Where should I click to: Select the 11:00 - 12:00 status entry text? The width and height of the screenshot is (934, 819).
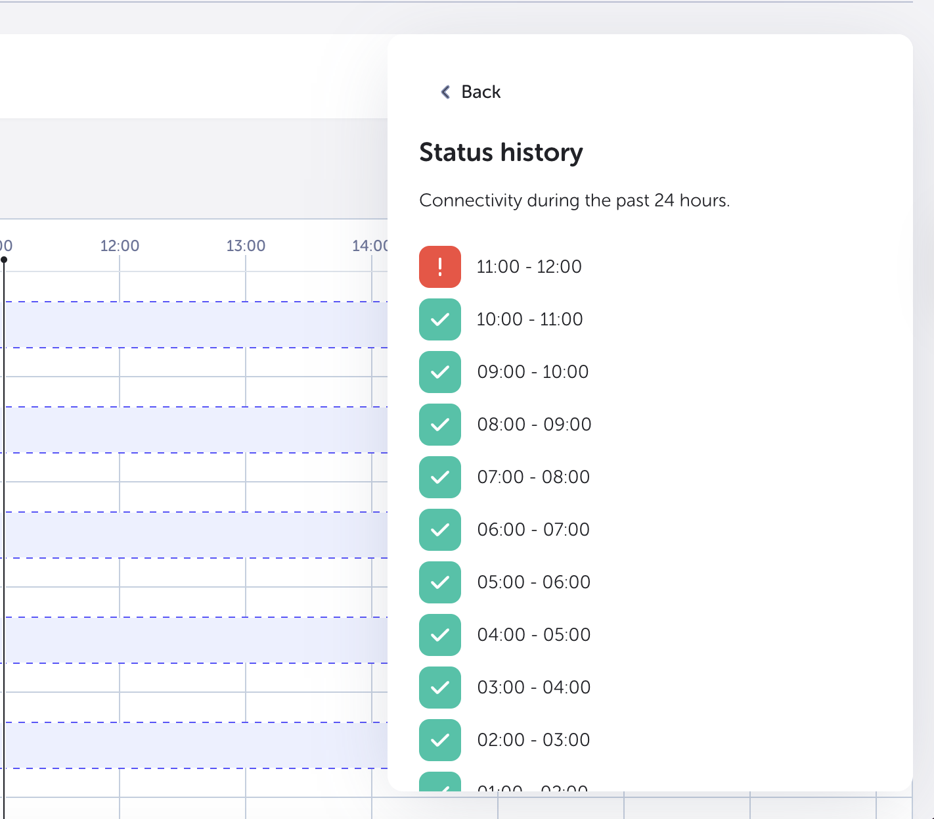[529, 267]
